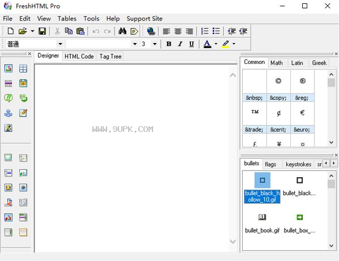Cut selection with the scissors icon
The image size is (339, 261).
coord(57,31)
